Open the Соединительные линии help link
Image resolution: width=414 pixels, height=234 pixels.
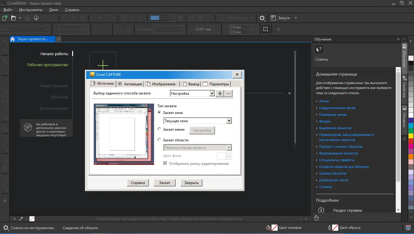coord(337,108)
